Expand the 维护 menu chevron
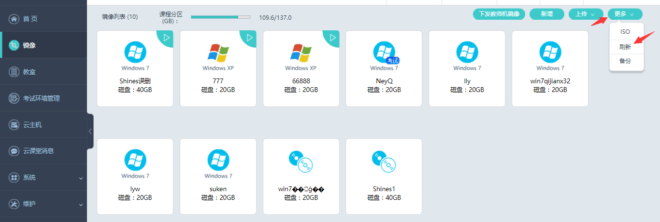 (81, 205)
